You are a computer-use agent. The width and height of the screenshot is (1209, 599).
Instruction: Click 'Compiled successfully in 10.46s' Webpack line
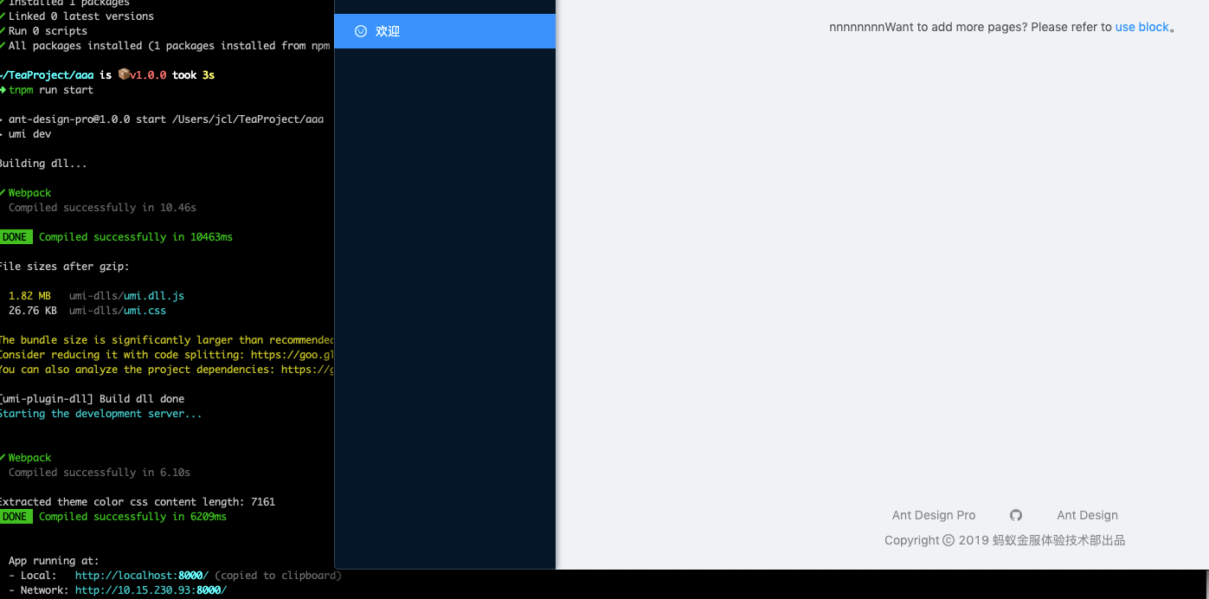pos(102,208)
